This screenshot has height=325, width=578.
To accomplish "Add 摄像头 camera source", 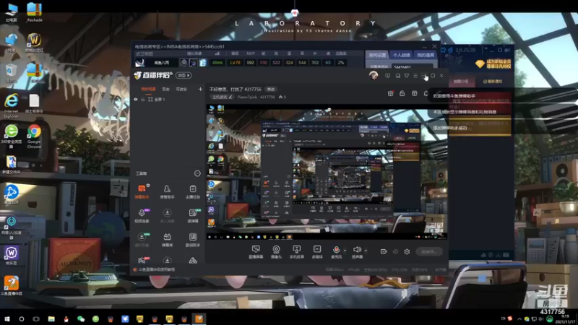I will [x=276, y=251].
